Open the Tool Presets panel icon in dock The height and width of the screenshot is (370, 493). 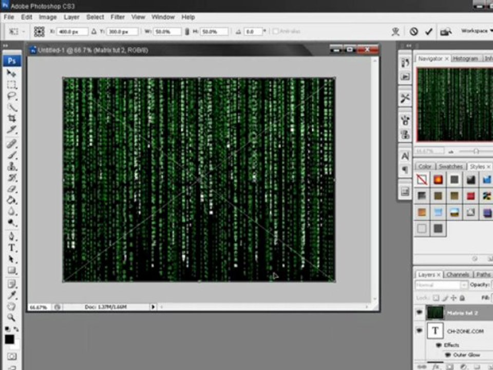pos(405,98)
